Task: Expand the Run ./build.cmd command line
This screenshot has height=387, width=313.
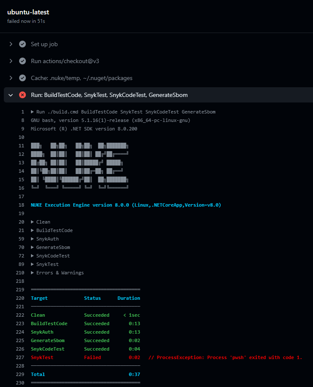Action: [x=33, y=112]
